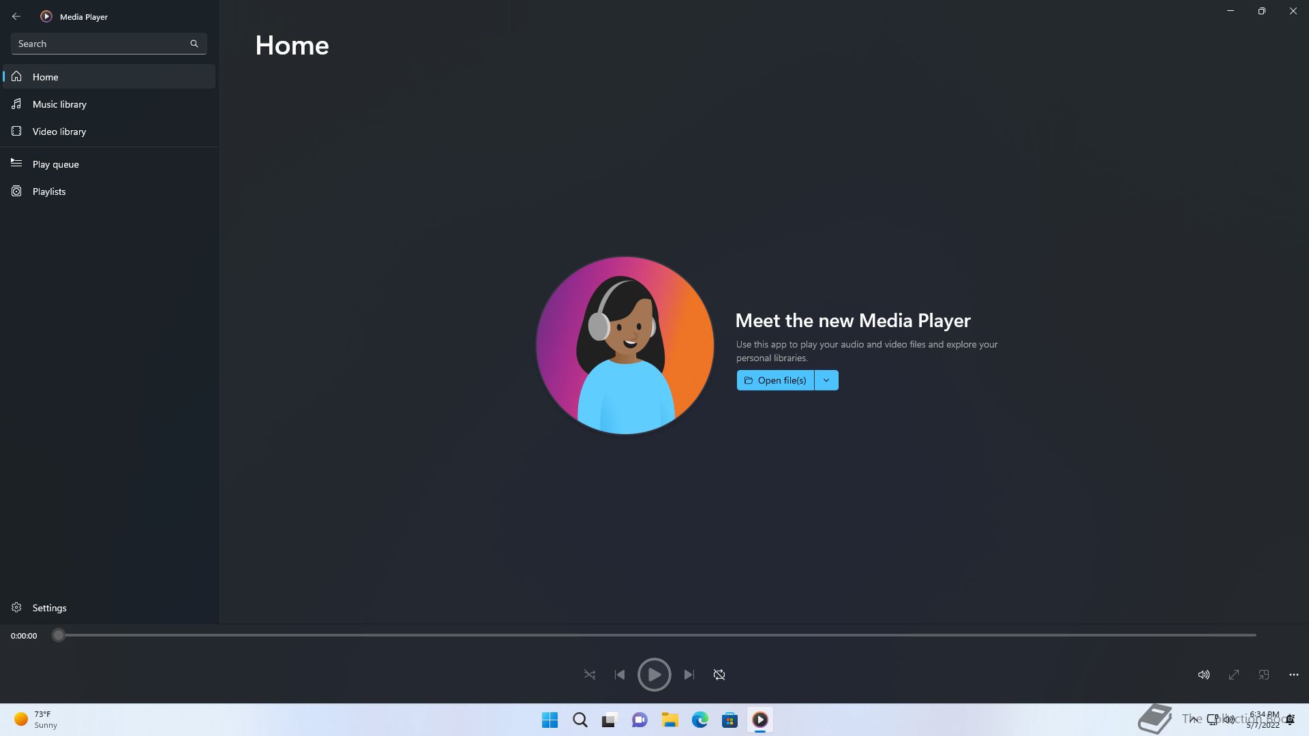The image size is (1309, 736).
Task: Click the Home page heading
Action: coord(292,46)
